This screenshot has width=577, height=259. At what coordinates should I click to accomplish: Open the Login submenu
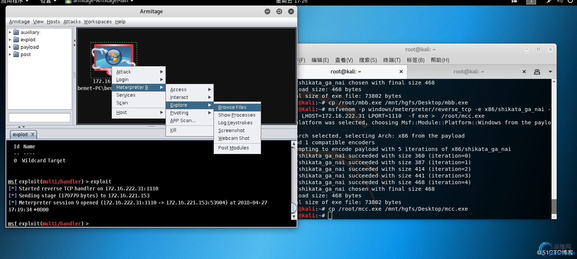(139, 79)
